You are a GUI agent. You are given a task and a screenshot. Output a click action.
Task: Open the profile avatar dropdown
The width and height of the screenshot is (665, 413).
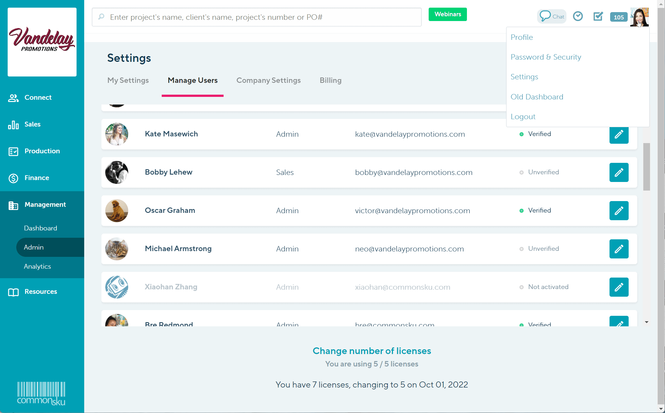point(640,17)
